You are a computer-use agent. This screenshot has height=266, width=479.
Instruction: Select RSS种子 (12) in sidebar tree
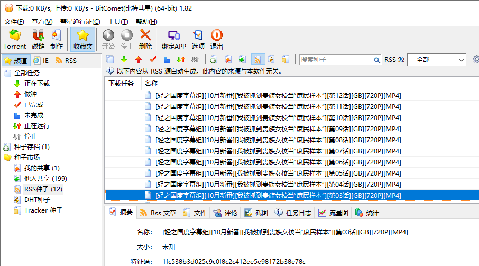click(x=43, y=189)
